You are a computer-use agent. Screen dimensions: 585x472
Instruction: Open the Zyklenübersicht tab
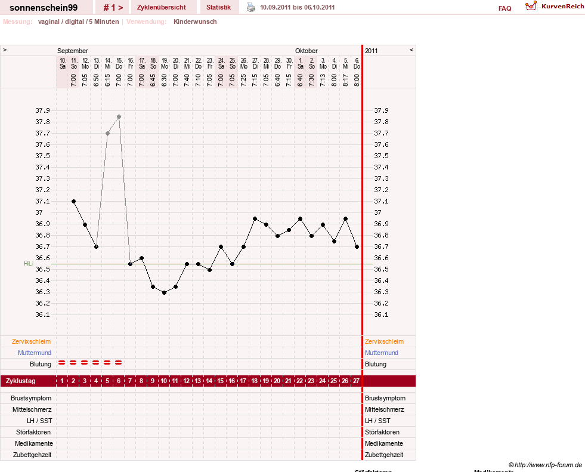[x=161, y=8]
